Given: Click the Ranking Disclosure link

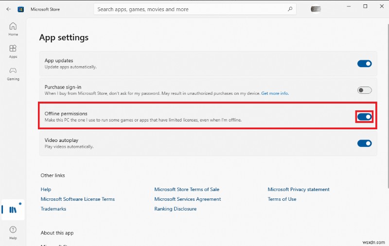Looking at the screenshot, I should coord(176,209).
